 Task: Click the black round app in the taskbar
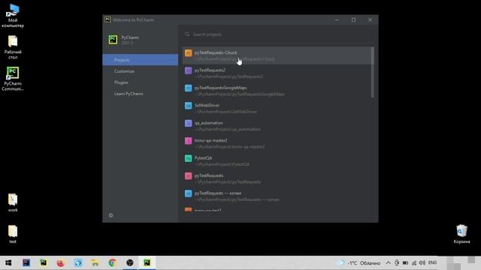pos(130,262)
